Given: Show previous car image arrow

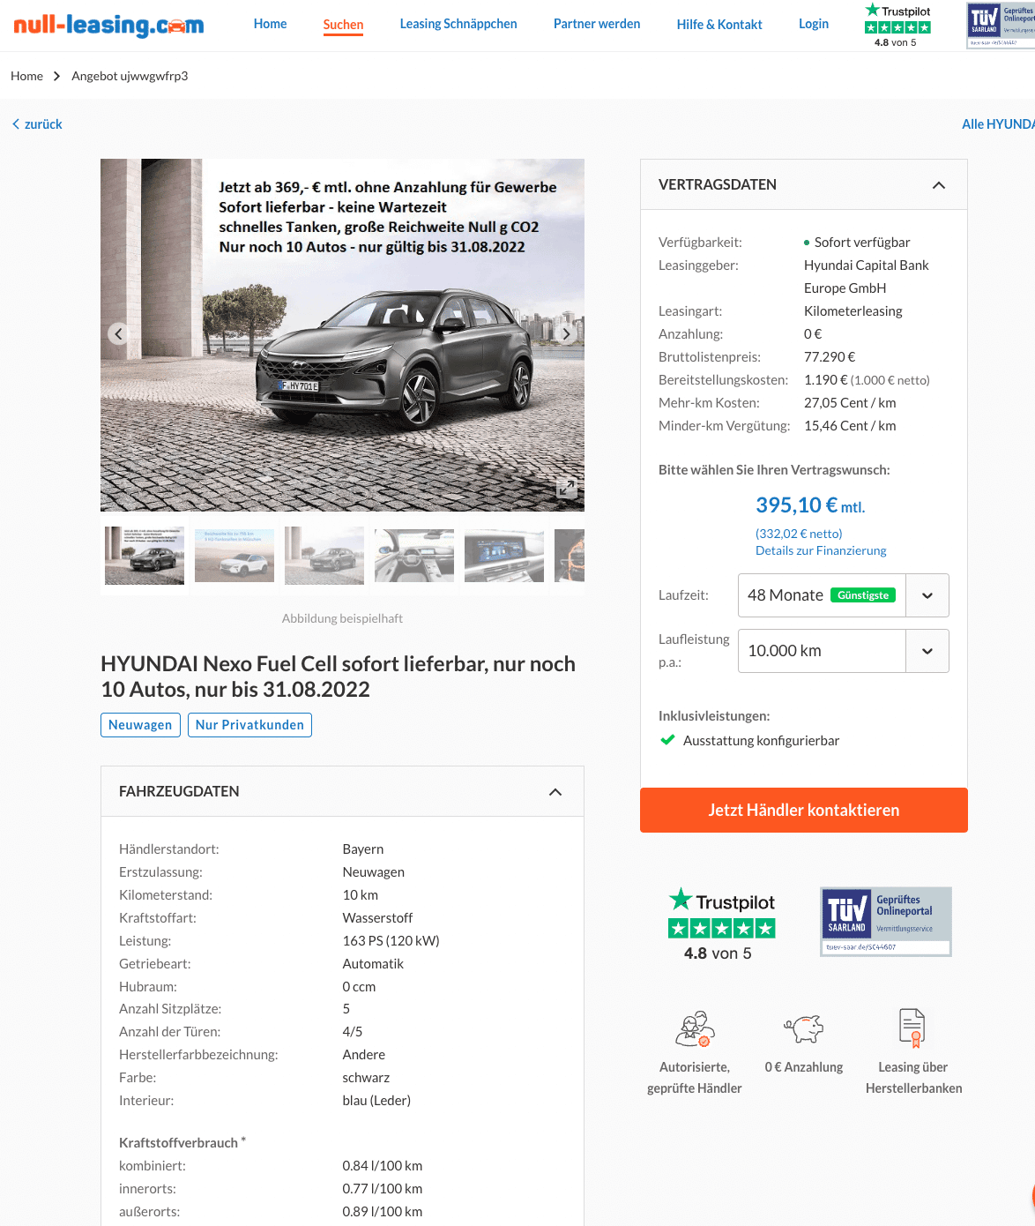Looking at the screenshot, I should coord(118,333).
